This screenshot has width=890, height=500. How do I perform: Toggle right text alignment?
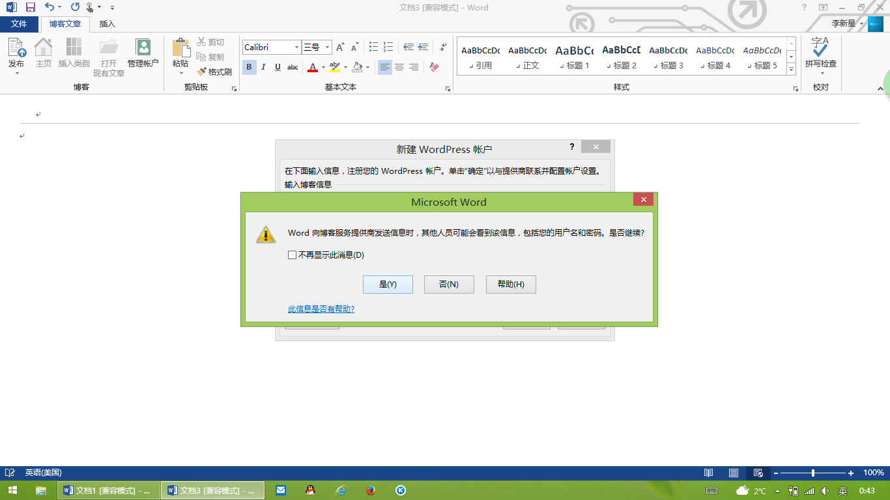(414, 67)
